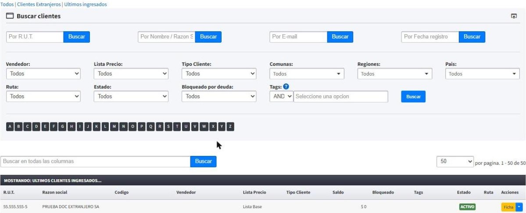
Task: Filter clients by letter V
Action: point(195,126)
